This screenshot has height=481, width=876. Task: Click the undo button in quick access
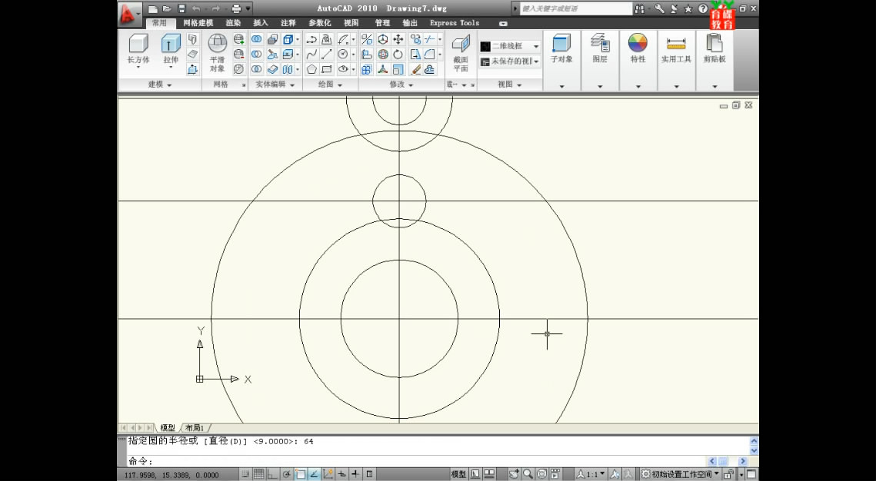(x=196, y=8)
